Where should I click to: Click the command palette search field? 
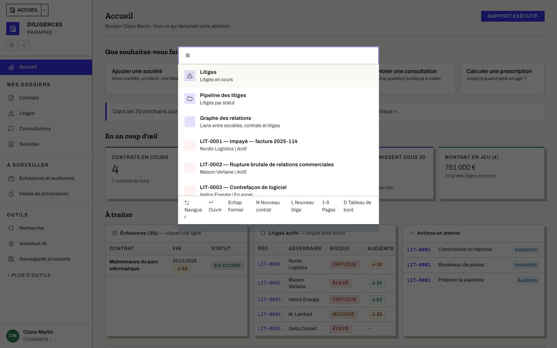(278, 56)
